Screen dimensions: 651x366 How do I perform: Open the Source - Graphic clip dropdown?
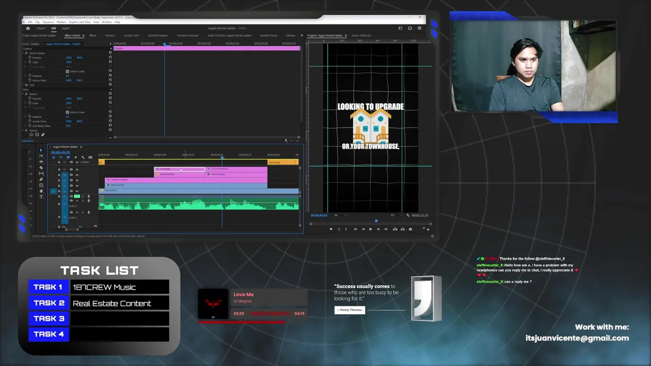(x=43, y=44)
